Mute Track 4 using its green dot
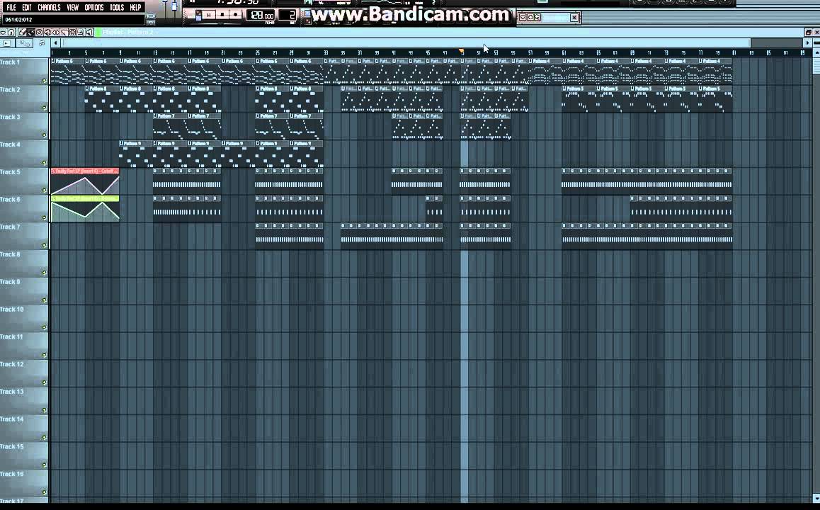820x510 pixels. (x=44, y=163)
